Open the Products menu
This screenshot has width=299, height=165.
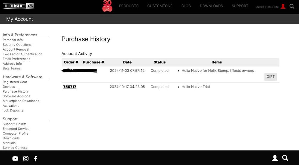(129, 6)
